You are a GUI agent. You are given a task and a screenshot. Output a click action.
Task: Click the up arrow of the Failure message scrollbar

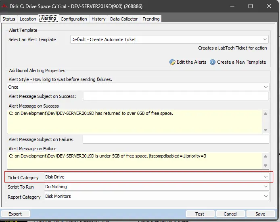265,156
